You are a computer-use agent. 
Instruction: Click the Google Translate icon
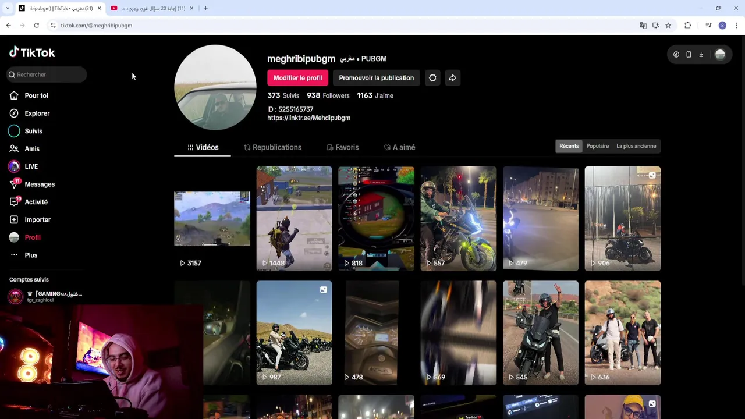point(643,26)
